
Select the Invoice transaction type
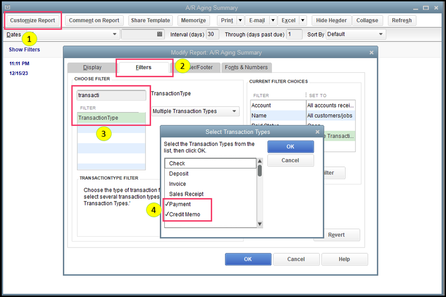210,184
